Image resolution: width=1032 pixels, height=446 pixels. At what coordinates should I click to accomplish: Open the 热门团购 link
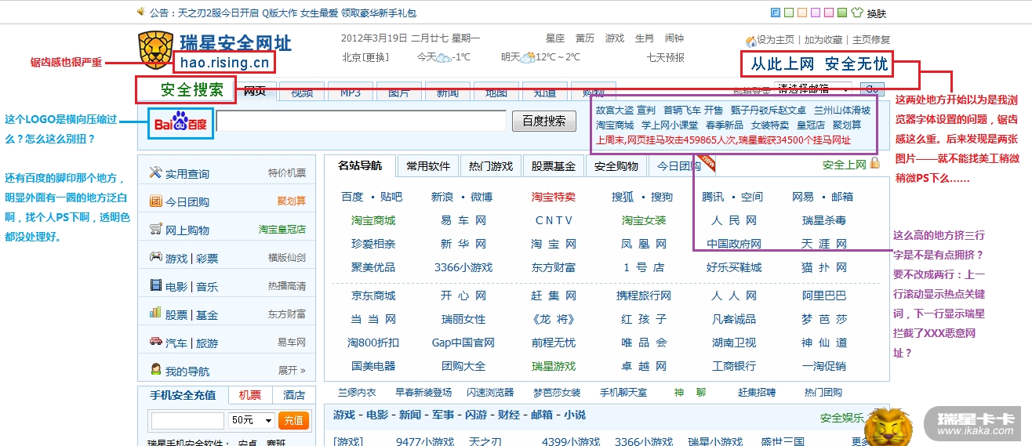coord(823,392)
